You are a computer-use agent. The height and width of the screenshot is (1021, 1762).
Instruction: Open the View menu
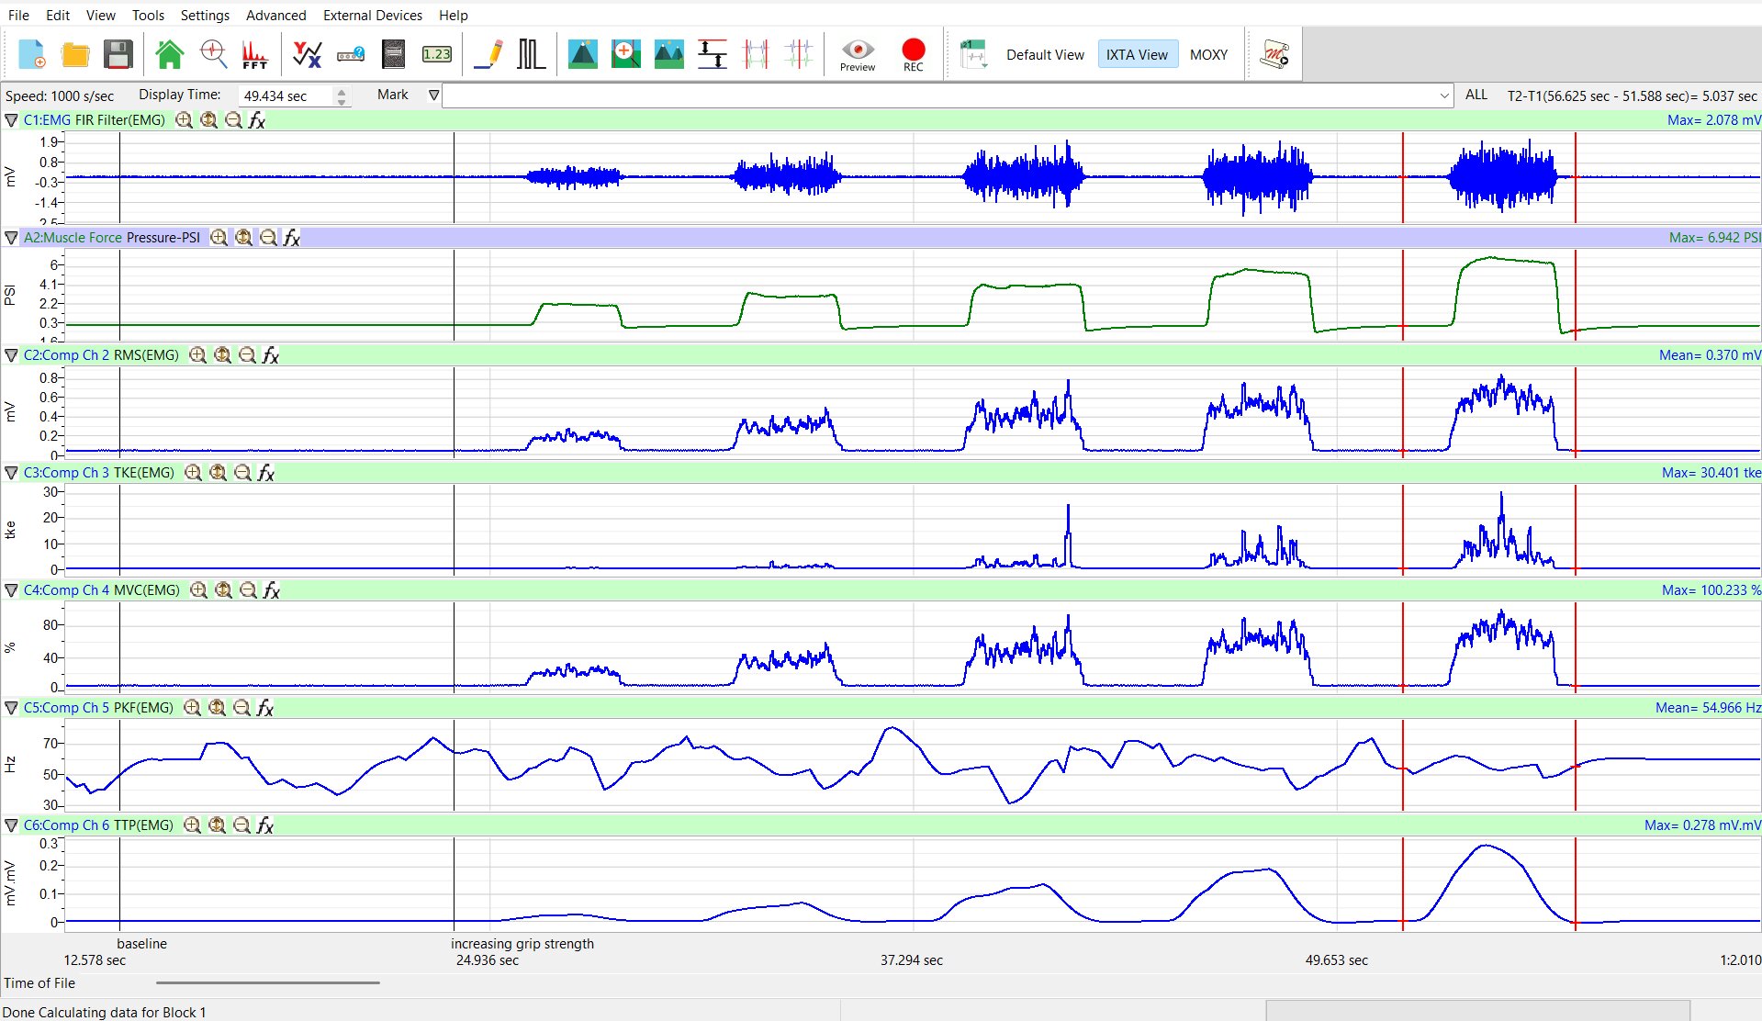[x=101, y=15]
